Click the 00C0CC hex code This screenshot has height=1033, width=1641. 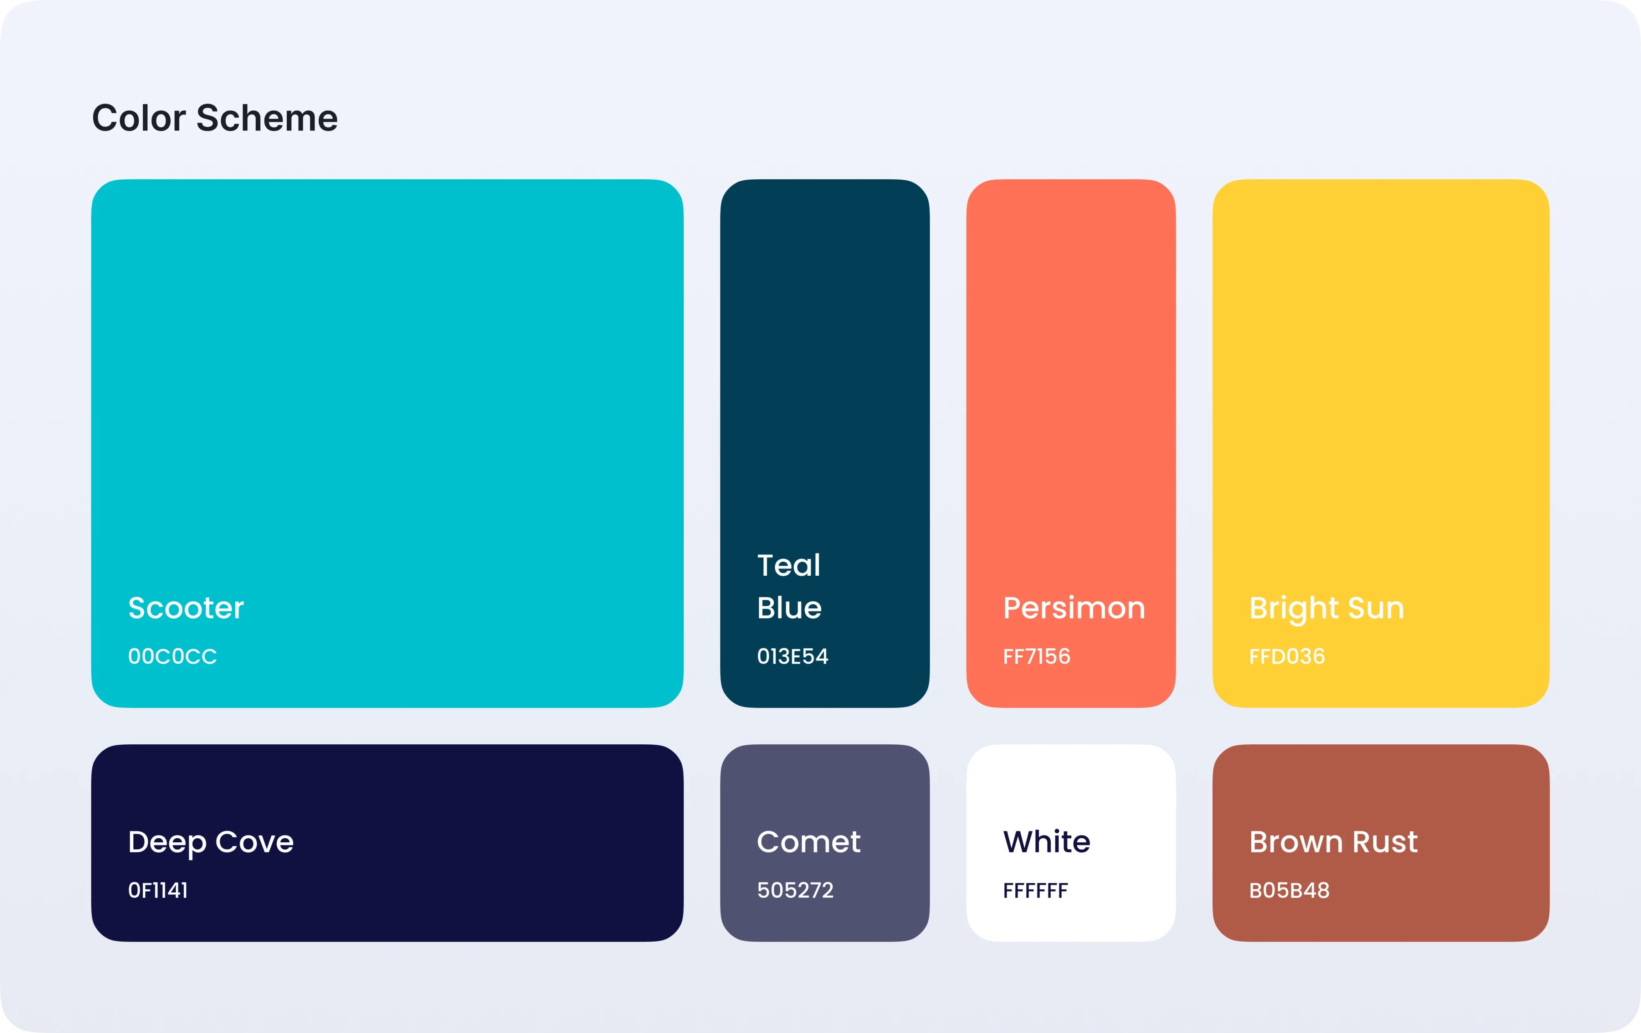[x=172, y=656]
